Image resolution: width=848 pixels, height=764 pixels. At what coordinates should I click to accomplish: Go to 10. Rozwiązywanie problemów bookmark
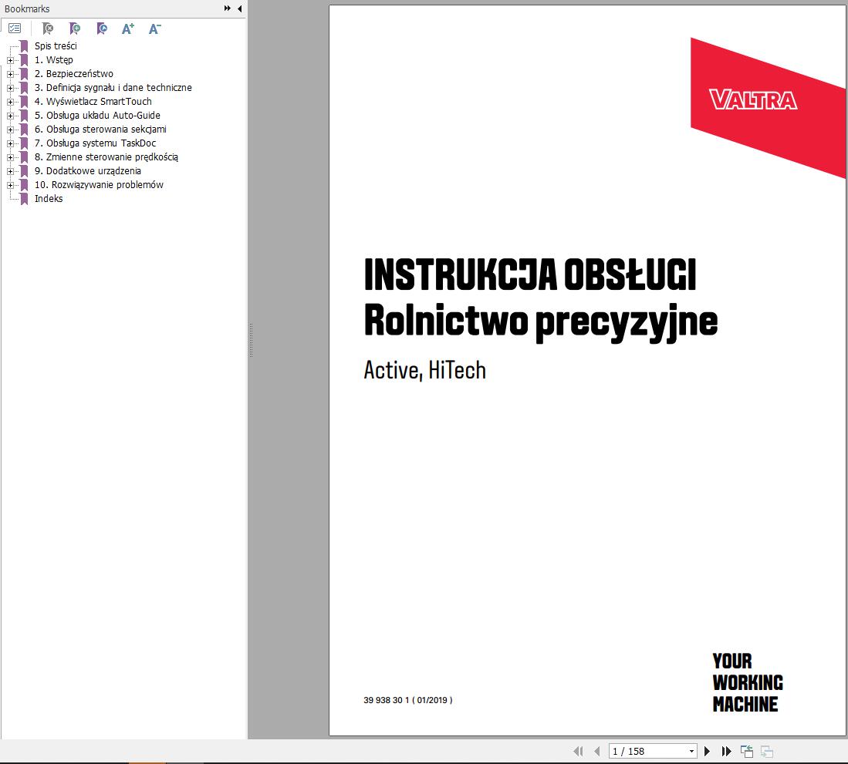tap(99, 185)
